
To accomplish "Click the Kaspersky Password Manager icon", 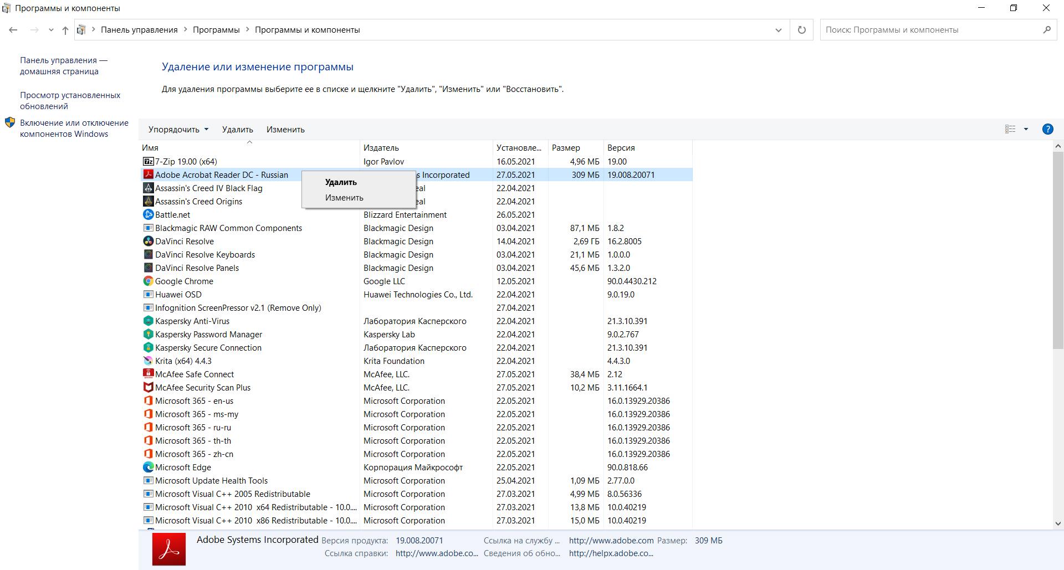I will pos(148,334).
